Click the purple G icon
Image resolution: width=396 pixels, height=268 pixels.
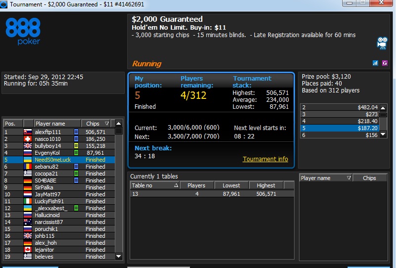(385, 63)
